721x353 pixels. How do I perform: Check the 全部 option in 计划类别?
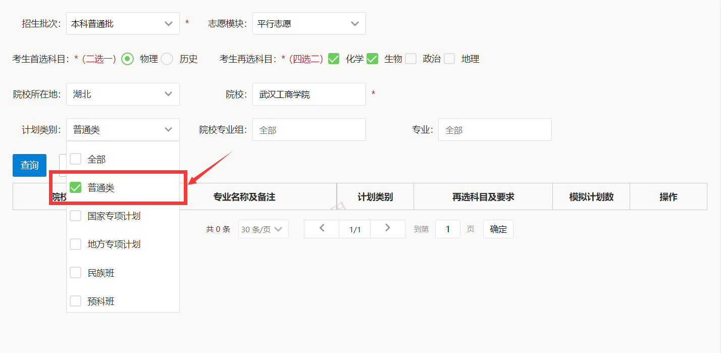pos(75,159)
